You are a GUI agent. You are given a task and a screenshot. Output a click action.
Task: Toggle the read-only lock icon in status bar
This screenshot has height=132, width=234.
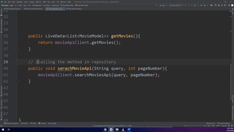tap(229, 126)
